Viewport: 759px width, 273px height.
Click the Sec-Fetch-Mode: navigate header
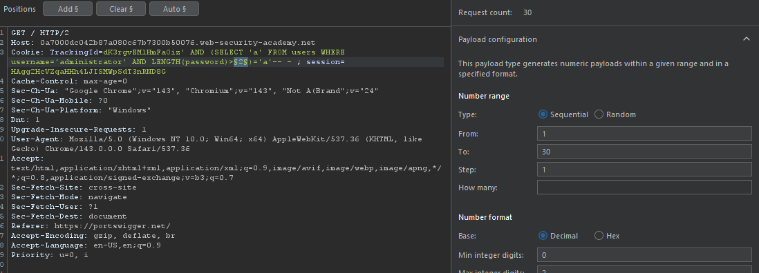pos(68,196)
